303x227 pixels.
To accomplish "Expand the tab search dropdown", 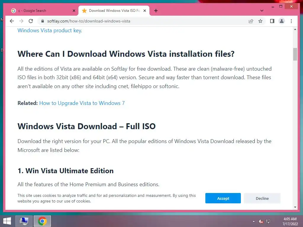I will click(262, 11).
